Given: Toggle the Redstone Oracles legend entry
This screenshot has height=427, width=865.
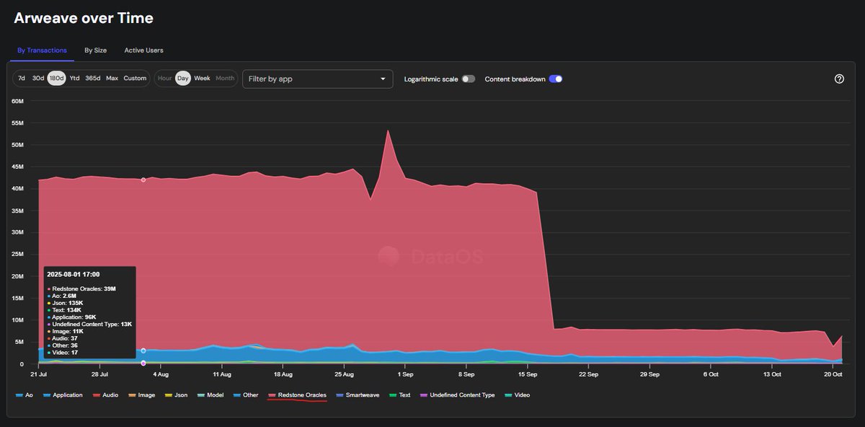Looking at the screenshot, I should point(297,395).
